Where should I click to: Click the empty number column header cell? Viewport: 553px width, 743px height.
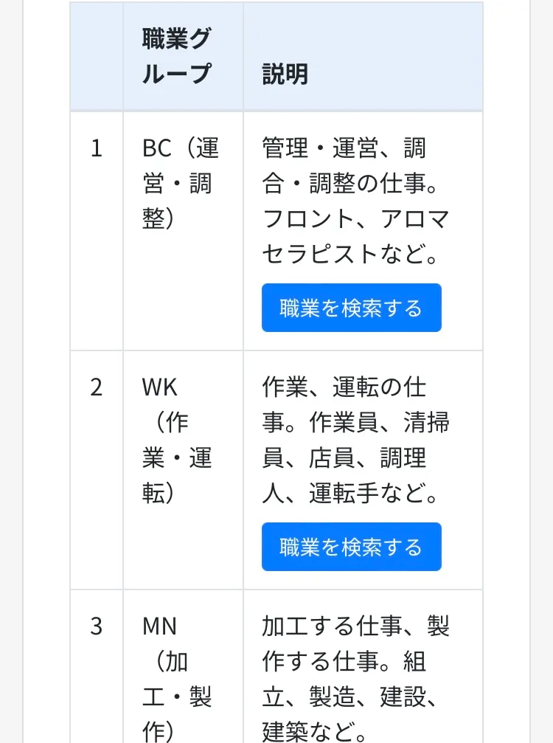(x=97, y=56)
